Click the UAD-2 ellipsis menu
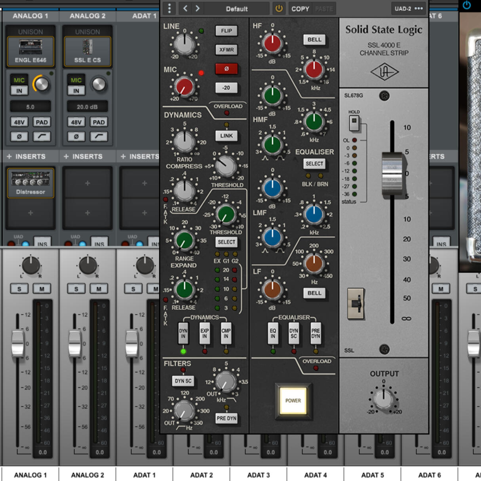Screen dimensions: 481x481 coord(419,8)
